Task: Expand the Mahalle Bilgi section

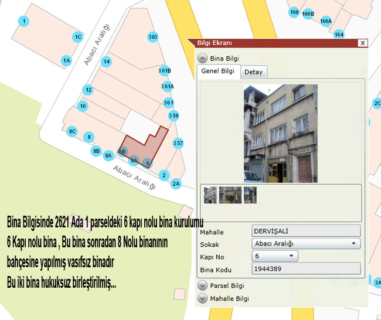Action: click(202, 298)
